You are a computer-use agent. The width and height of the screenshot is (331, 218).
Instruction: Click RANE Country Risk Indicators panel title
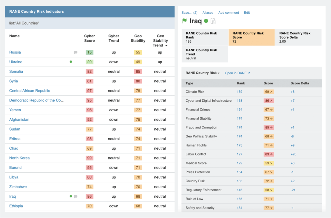36,12
